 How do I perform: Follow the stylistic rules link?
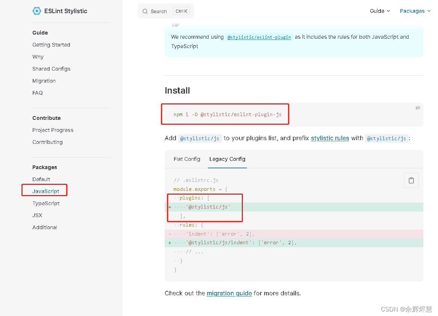click(330, 138)
